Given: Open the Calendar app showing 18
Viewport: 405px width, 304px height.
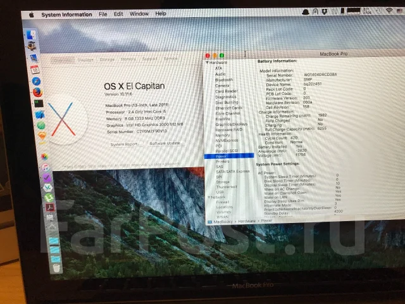Looking at the screenshot, I should click(35, 69).
